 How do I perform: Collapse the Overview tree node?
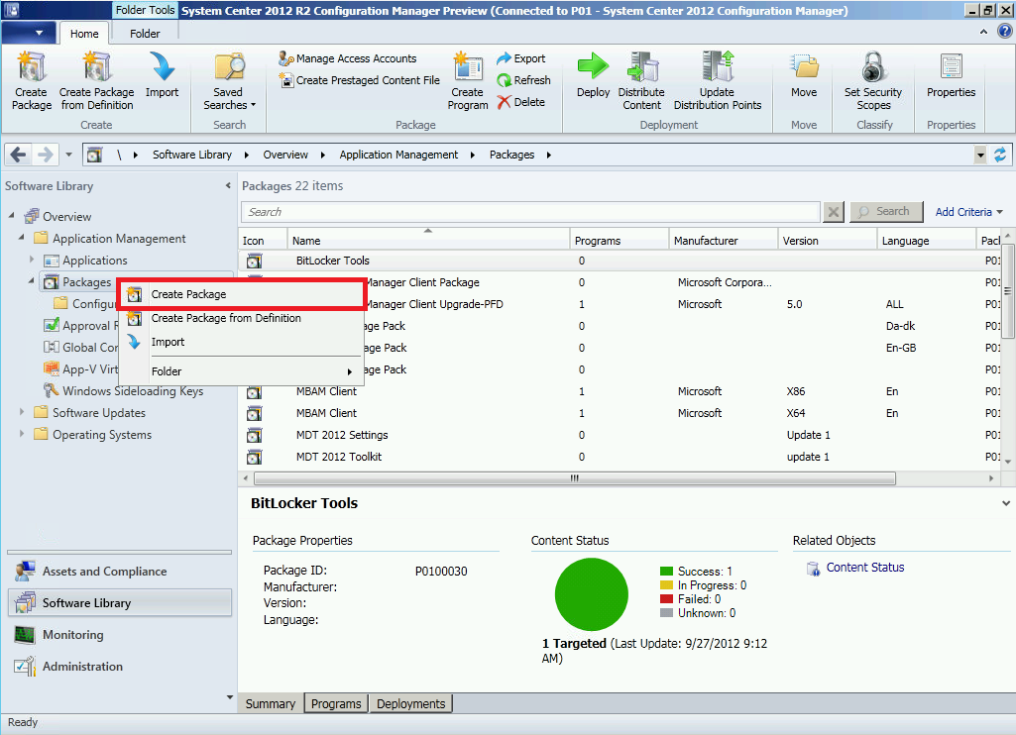(x=12, y=215)
